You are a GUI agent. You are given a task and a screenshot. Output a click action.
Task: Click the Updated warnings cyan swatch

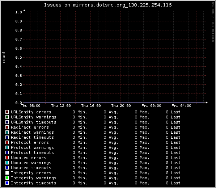(x=7, y=163)
